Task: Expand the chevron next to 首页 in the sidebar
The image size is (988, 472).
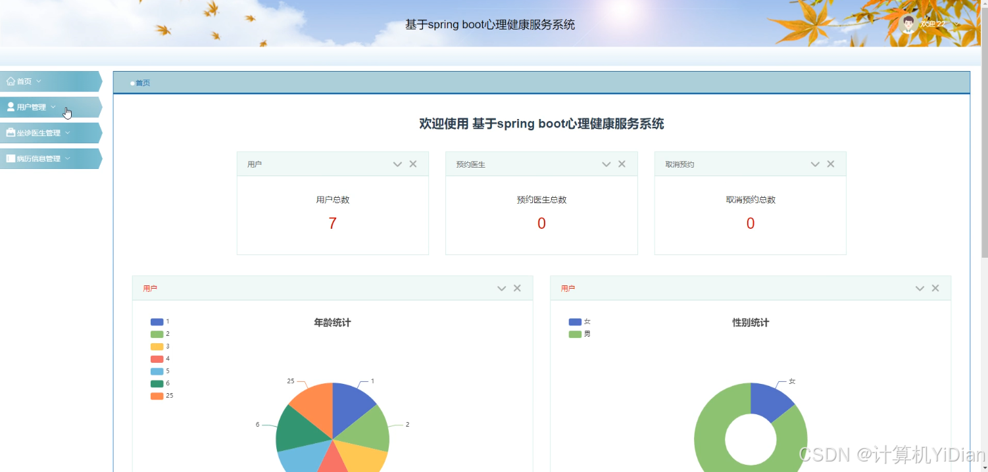Action: tap(39, 82)
